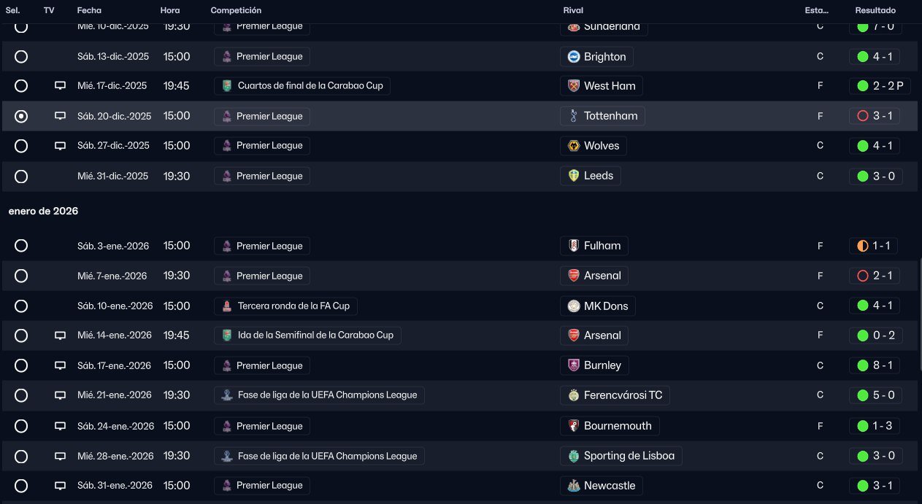
Task: Sort fixtures by the Fecha column
Action: 89,11
